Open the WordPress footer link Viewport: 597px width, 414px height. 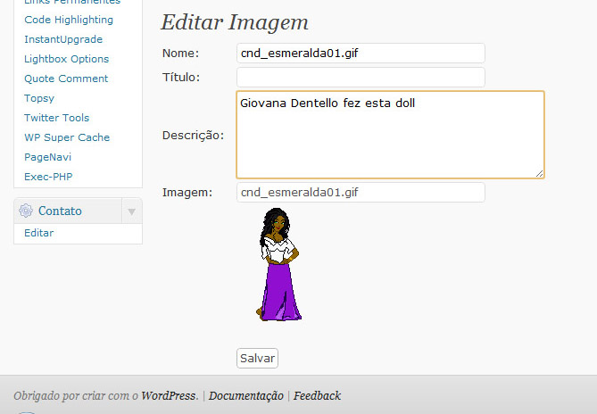tap(169, 396)
